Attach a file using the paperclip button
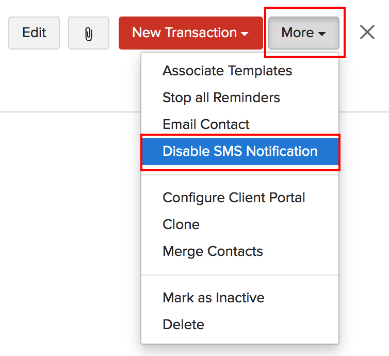 [x=89, y=33]
